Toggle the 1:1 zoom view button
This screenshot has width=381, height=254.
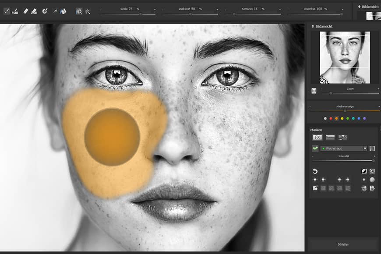[314, 91]
